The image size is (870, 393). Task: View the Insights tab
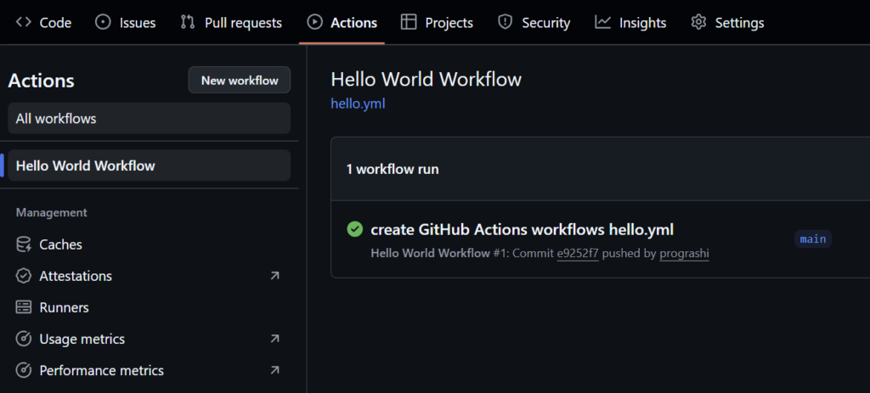(x=631, y=23)
